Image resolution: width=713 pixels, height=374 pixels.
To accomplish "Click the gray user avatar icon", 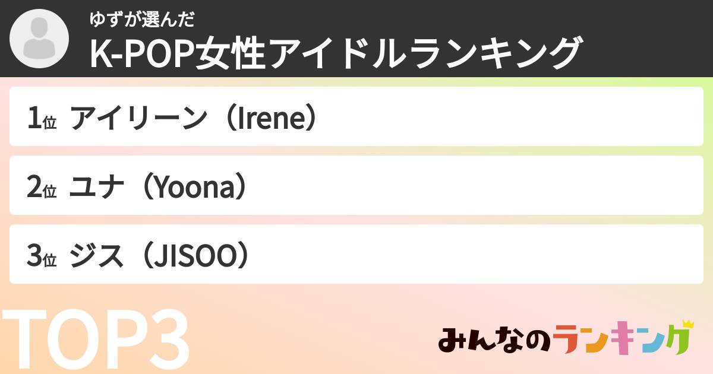I will (x=39, y=39).
